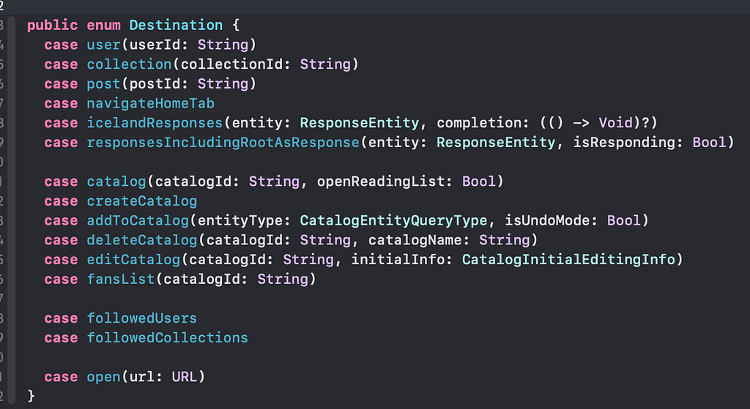Click the createCatalog case name

141,201
